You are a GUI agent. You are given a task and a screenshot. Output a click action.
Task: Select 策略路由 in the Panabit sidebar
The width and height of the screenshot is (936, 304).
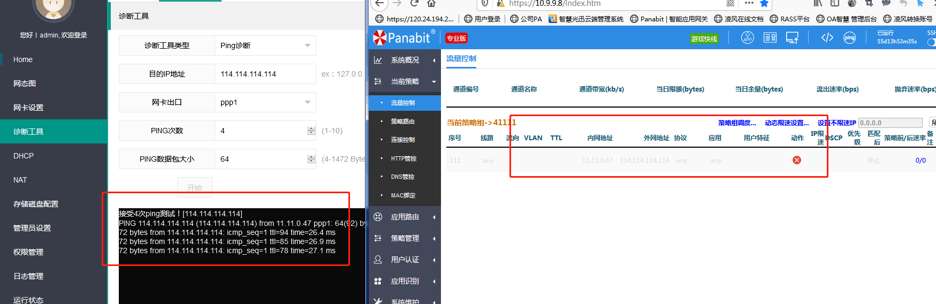pyautogui.click(x=402, y=121)
